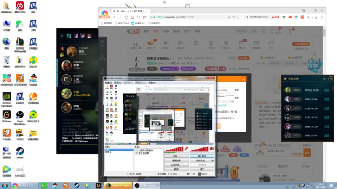Open GeForce Experience desktop shortcut
The height and width of the screenshot is (189, 337).
click(7, 100)
